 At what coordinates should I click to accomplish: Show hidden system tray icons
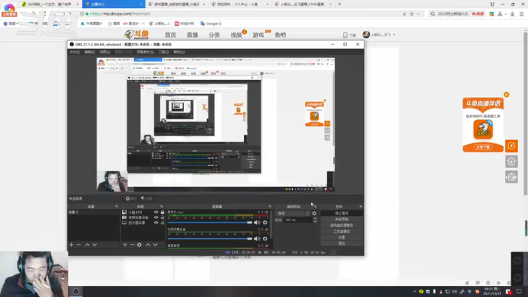click(414, 292)
